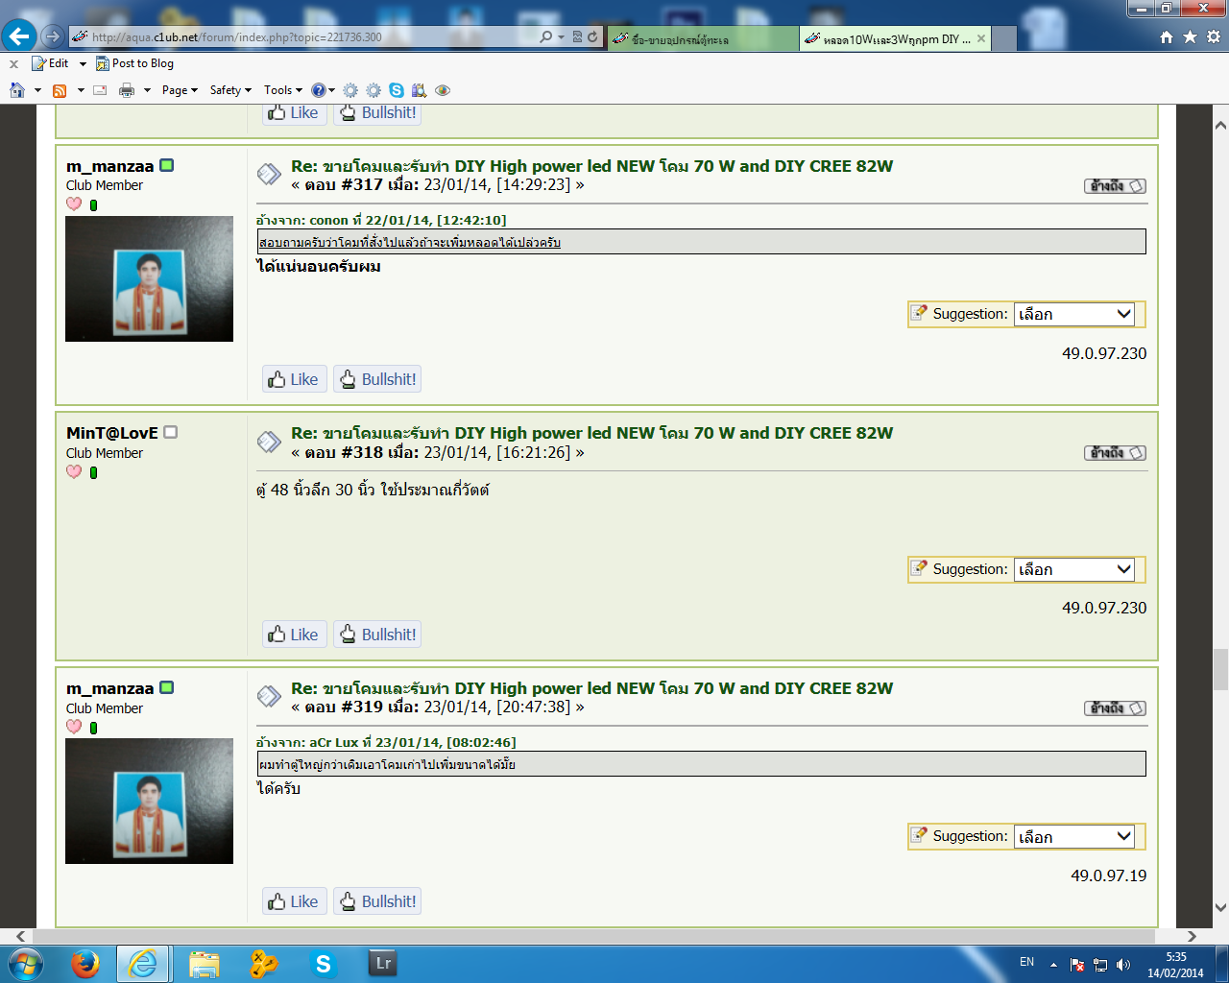Open the Home icon in command bar

[17, 90]
